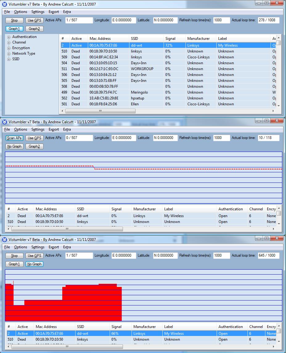
Task: Open the Export menu in top window
Action: pos(54,12)
